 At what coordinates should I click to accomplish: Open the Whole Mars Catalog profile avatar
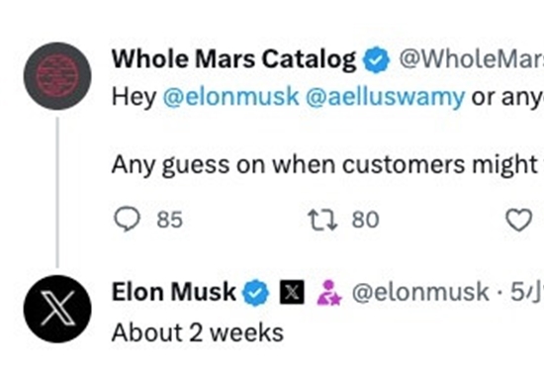57,76
